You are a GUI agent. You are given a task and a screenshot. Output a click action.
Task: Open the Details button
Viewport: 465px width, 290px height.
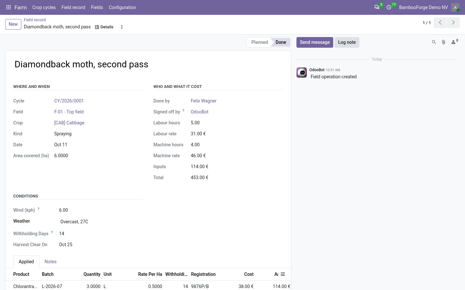(104, 27)
